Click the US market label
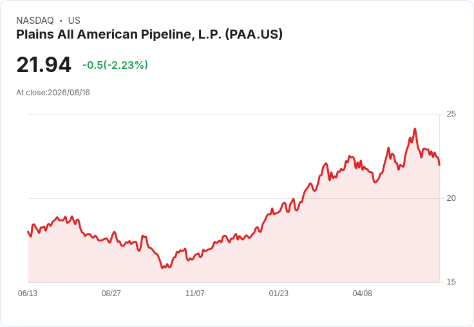474x327 pixels. pyautogui.click(x=74, y=21)
